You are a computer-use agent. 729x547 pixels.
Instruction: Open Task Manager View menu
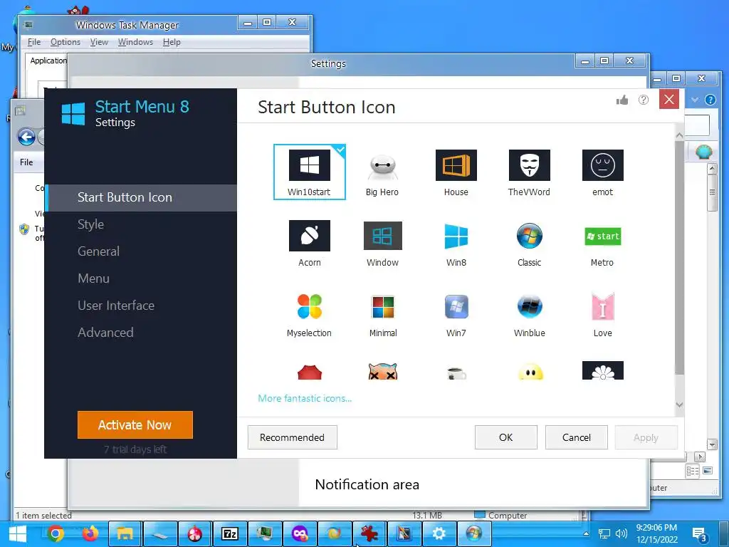[99, 42]
